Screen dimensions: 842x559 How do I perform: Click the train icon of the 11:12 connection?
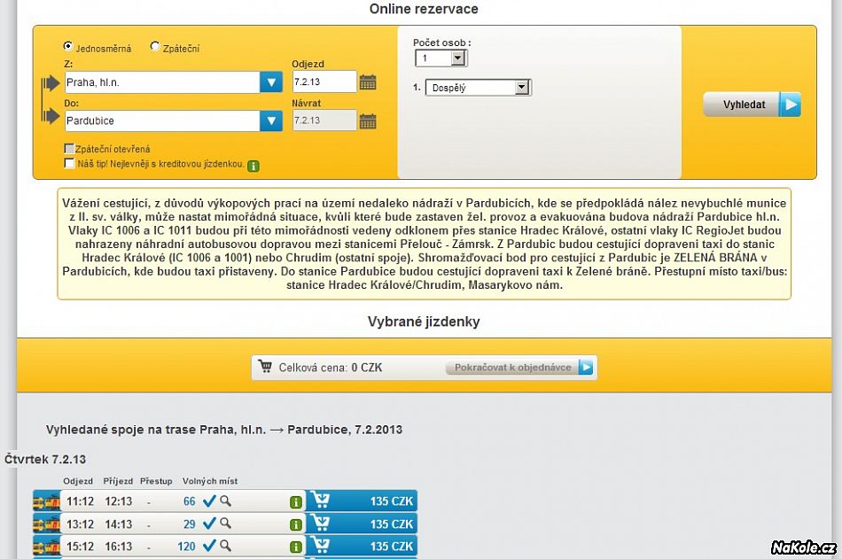[46, 501]
